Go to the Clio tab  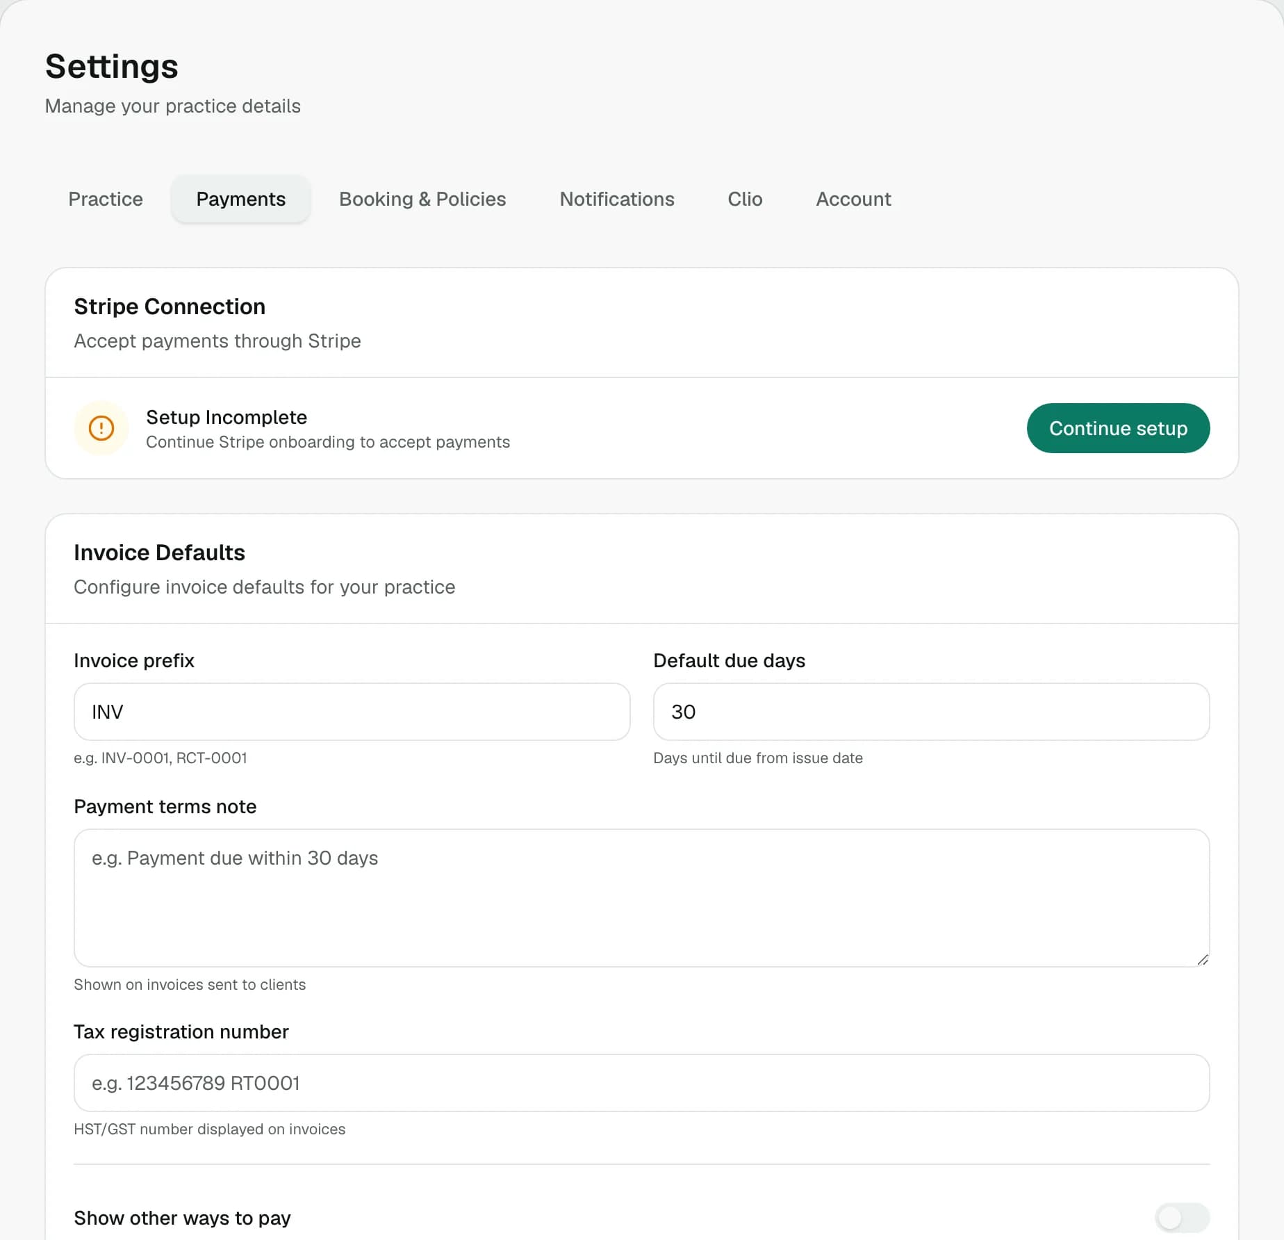point(745,199)
